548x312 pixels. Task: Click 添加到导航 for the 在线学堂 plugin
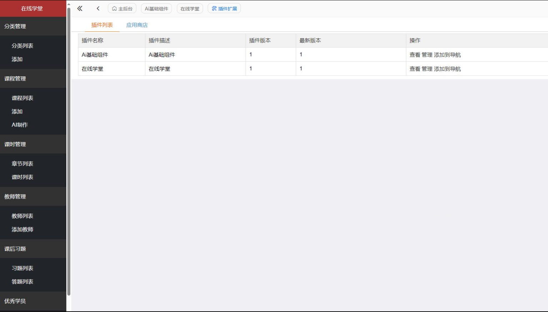tap(447, 69)
